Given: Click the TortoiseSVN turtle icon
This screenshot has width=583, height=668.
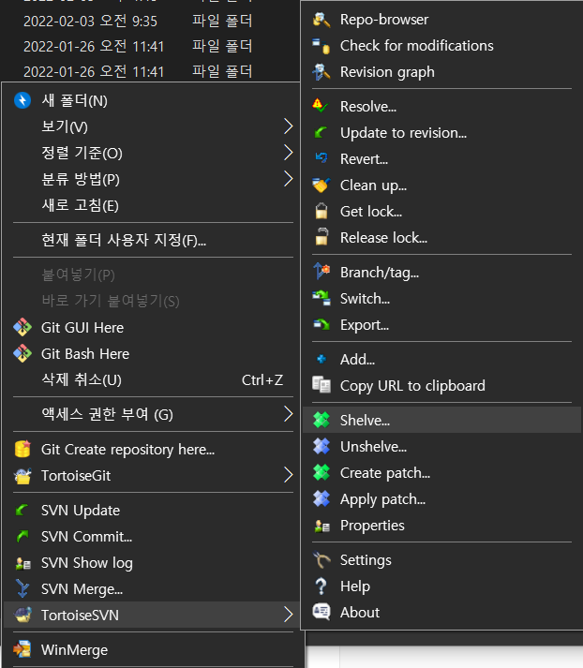Looking at the screenshot, I should [x=23, y=615].
